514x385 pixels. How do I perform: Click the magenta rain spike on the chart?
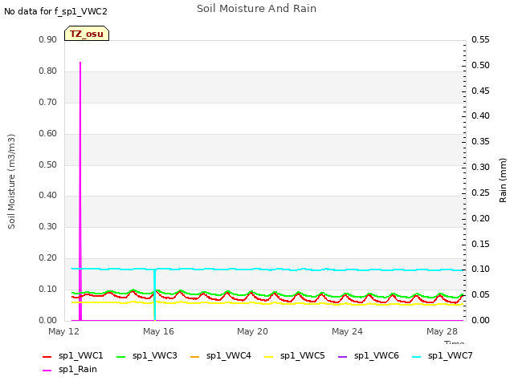80,190
